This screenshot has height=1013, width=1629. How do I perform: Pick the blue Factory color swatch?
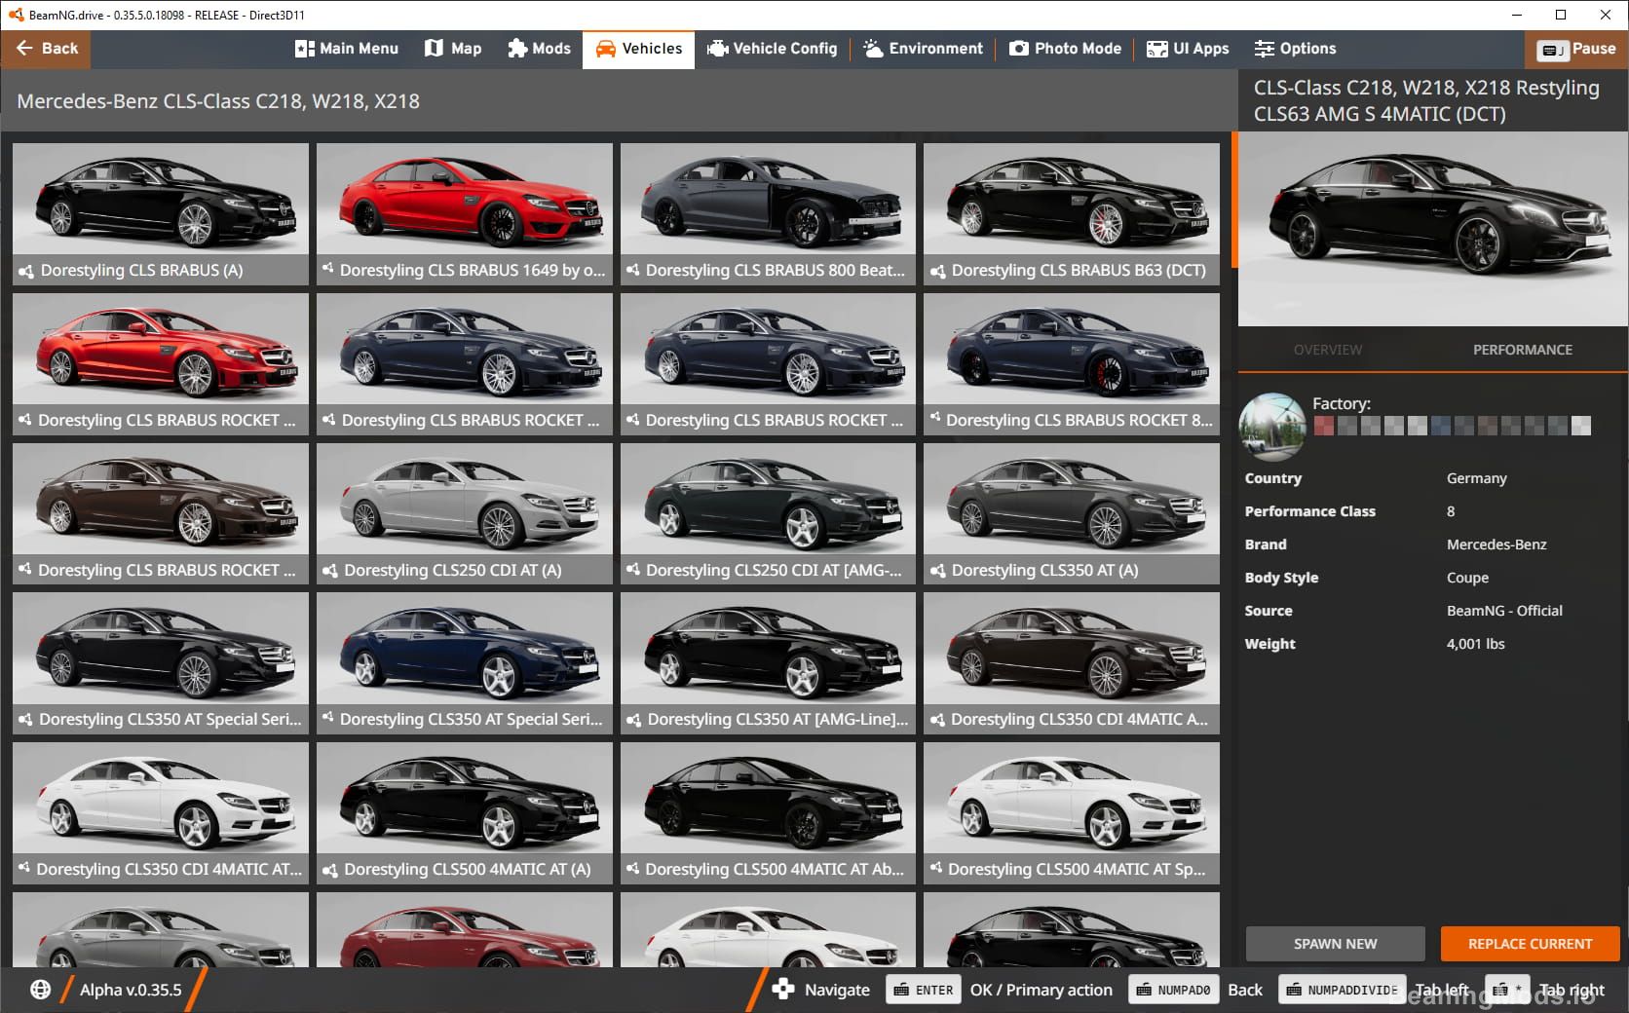tap(1440, 426)
